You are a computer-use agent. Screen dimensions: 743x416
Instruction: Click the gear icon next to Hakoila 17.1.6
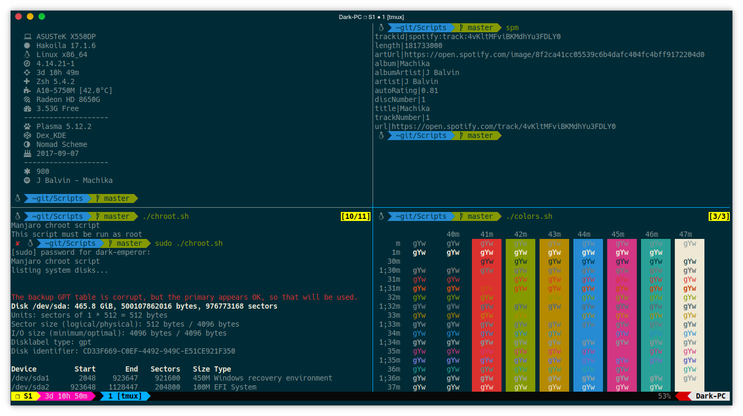tap(27, 46)
